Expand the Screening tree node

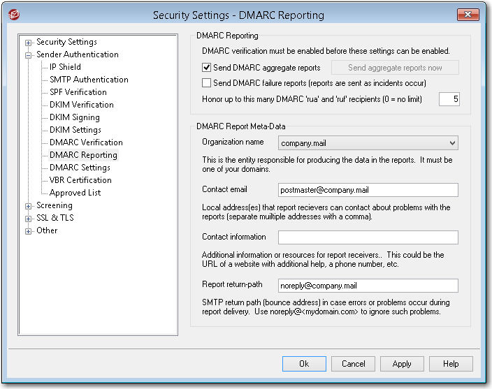click(x=28, y=206)
